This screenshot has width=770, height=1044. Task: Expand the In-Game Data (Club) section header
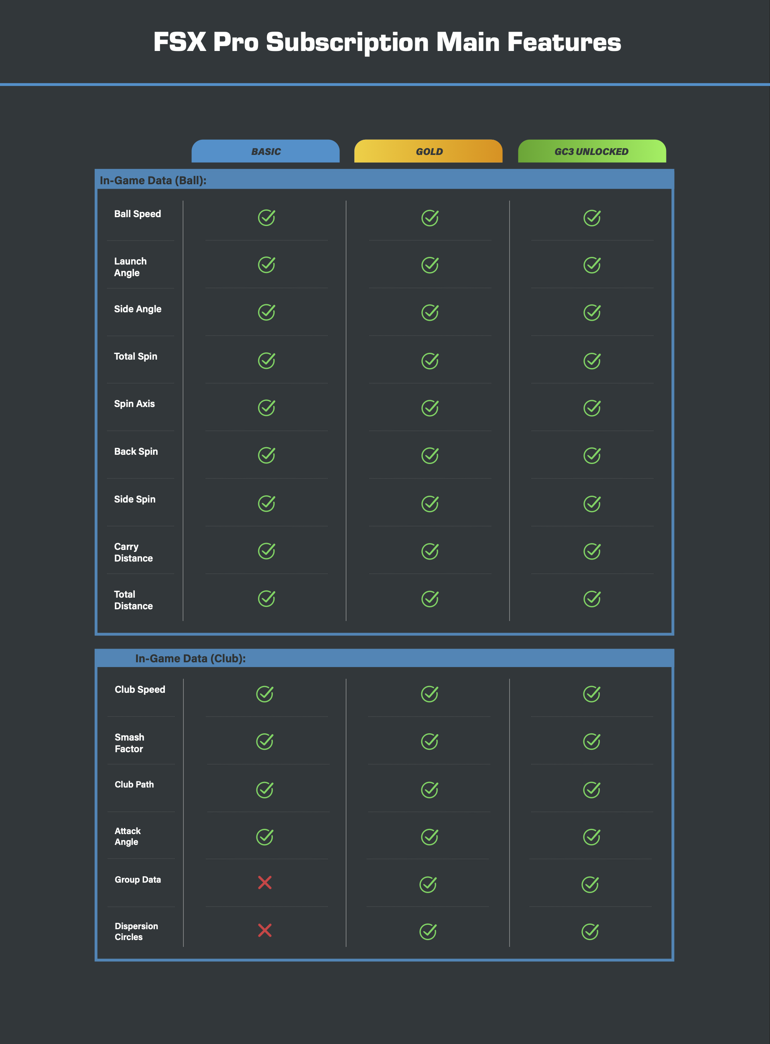pyautogui.click(x=190, y=658)
